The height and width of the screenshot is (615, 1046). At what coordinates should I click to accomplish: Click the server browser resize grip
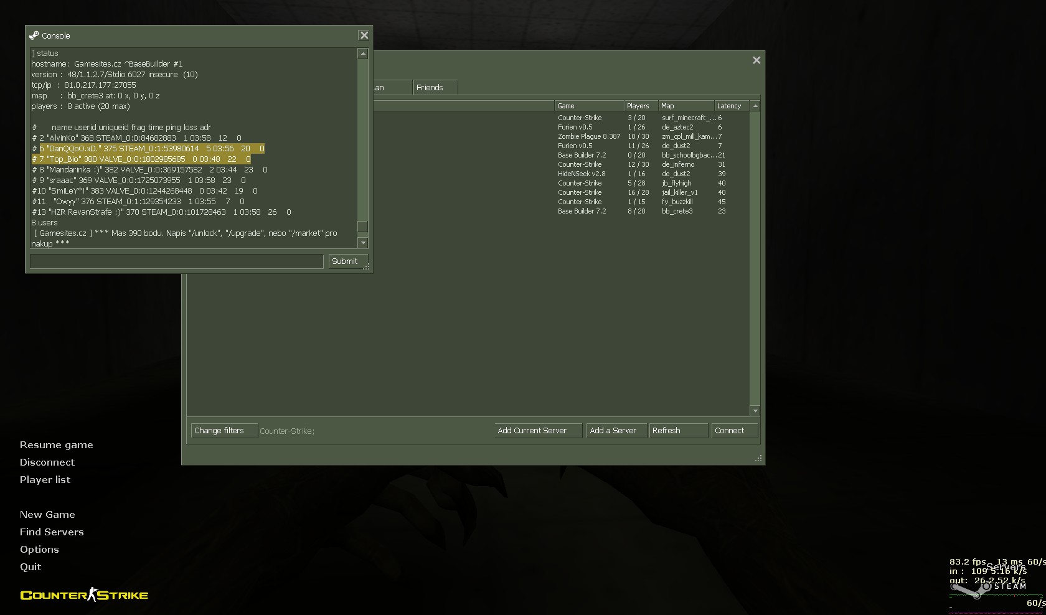[758, 458]
